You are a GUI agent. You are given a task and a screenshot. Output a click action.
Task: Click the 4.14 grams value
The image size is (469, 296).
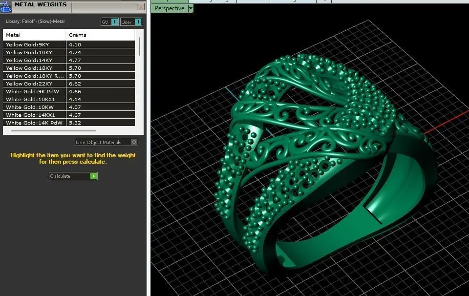75,99
